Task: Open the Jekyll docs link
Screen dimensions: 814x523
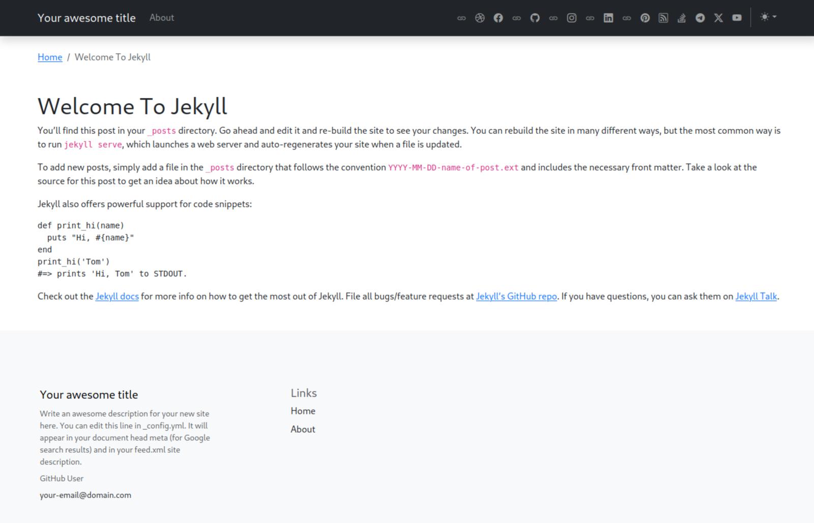Action: [x=117, y=296]
